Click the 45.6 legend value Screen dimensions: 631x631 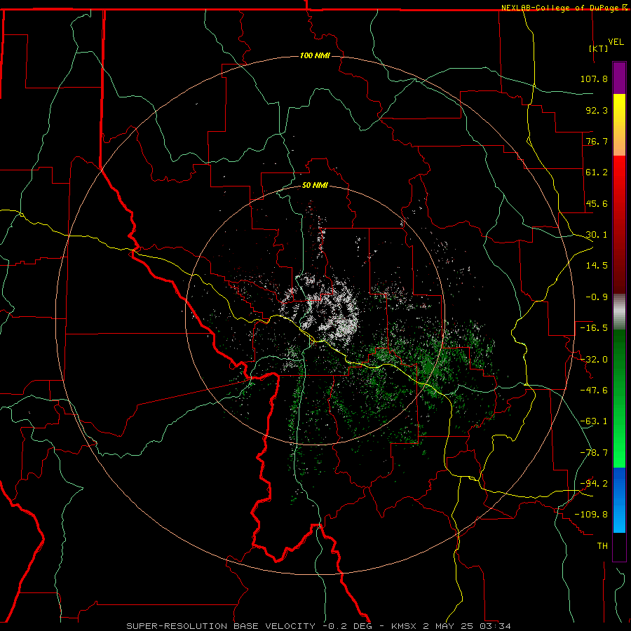click(597, 203)
